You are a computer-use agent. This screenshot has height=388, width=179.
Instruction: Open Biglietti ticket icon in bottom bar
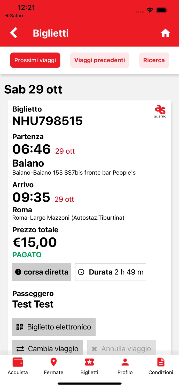point(89,362)
